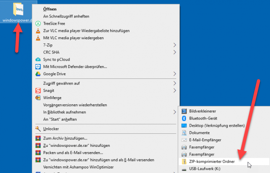Click the Microsoft Defender shield icon
Image resolution: width=270 pixels, height=173 pixels.
coord(38,67)
